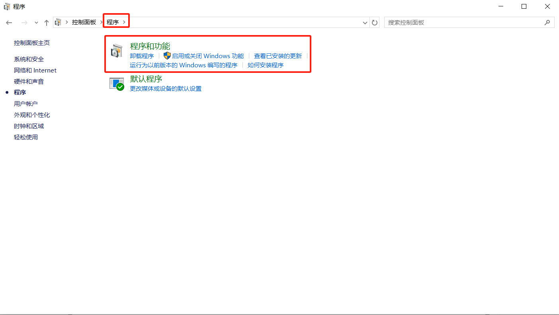Select 程序 in the address breadcrumb

click(x=113, y=22)
